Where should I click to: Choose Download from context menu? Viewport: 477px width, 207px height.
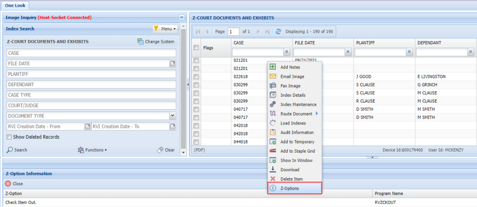[x=294, y=170]
